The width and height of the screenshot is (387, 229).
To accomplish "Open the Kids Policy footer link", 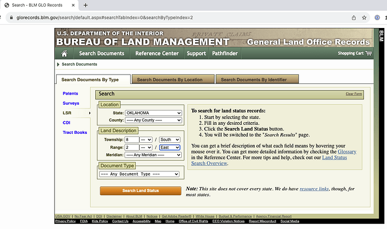I will pyautogui.click(x=100, y=221).
